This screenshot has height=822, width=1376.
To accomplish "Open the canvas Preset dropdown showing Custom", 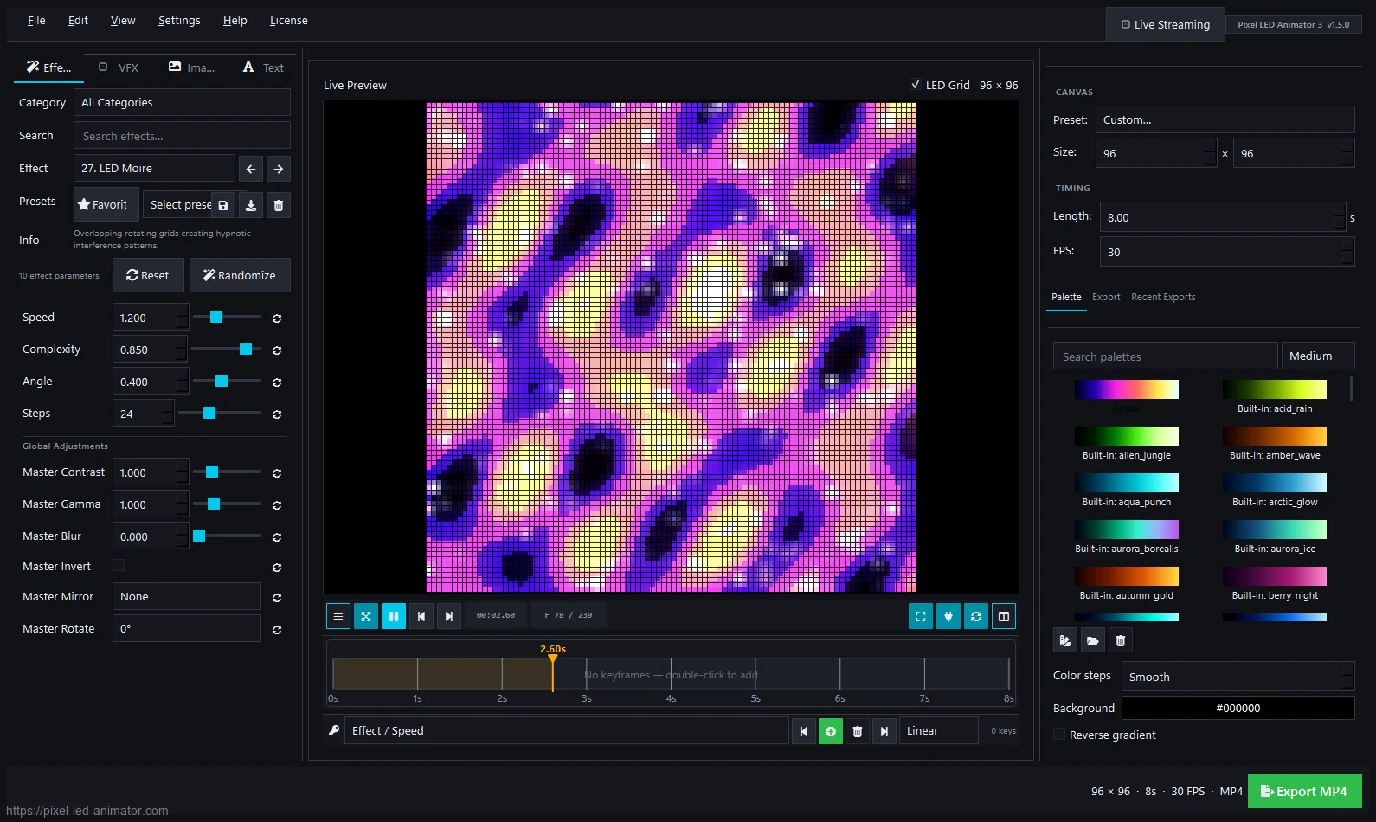I will (x=1225, y=120).
